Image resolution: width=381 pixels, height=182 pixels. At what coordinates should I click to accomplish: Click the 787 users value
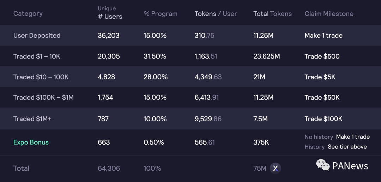103,119
